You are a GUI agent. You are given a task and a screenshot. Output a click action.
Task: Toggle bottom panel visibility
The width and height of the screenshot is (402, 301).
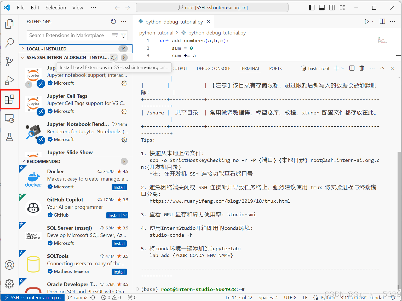click(322, 8)
